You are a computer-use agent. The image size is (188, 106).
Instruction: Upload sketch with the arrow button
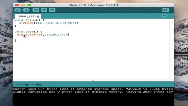tap(26, 10)
